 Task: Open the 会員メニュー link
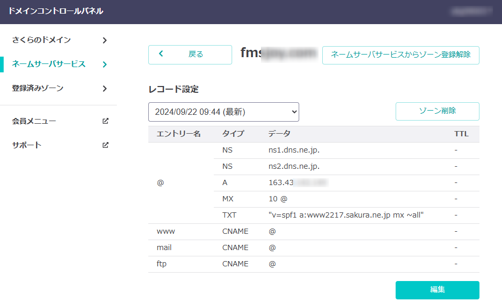tap(34, 121)
